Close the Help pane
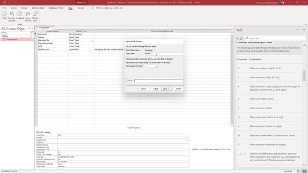Viewport: 308px width, 173px height. click(304, 29)
